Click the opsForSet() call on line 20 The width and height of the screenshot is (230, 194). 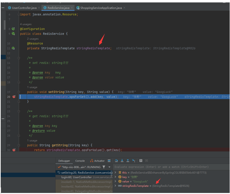(78, 97)
